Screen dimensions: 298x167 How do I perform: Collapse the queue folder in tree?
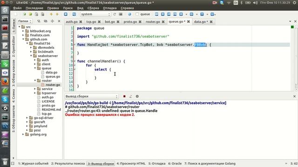pos(35,68)
